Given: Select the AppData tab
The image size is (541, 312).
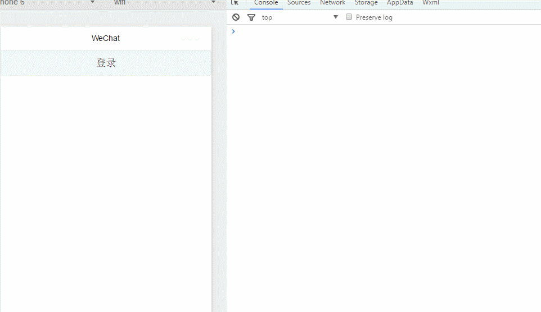Looking at the screenshot, I should (400, 3).
